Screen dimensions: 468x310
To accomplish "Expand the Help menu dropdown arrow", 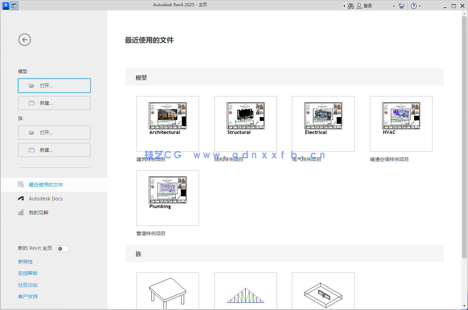I will coord(420,6).
